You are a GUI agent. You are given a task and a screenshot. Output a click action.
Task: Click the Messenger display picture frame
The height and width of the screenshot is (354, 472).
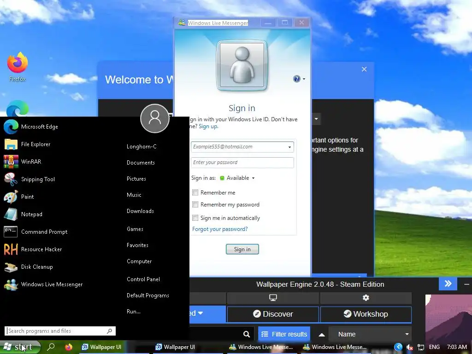(x=242, y=65)
